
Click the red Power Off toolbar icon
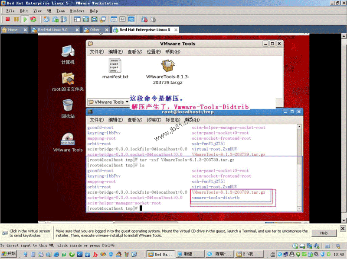(8, 19)
